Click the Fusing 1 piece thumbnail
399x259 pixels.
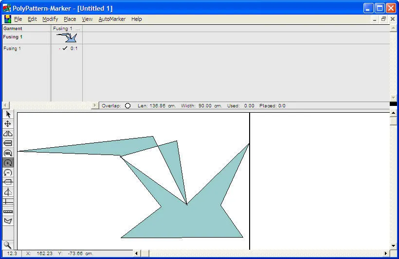coord(67,37)
